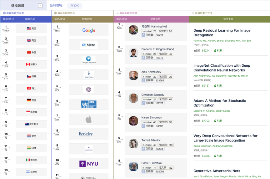Image resolution: width=270 pixels, height=179 pixels.
Task: Open paper Adam: A Method for Stochastic Optimization
Action: click(220, 103)
